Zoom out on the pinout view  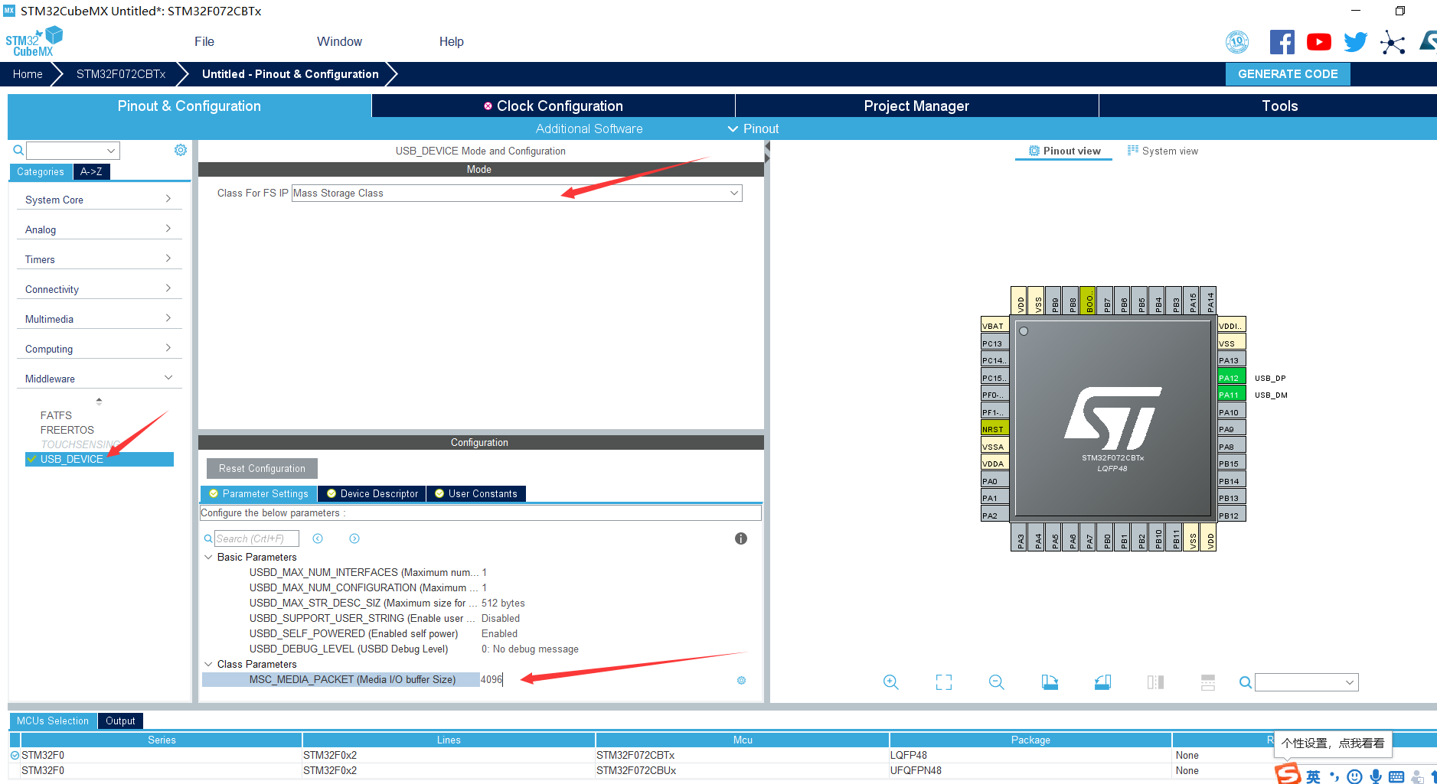(996, 682)
